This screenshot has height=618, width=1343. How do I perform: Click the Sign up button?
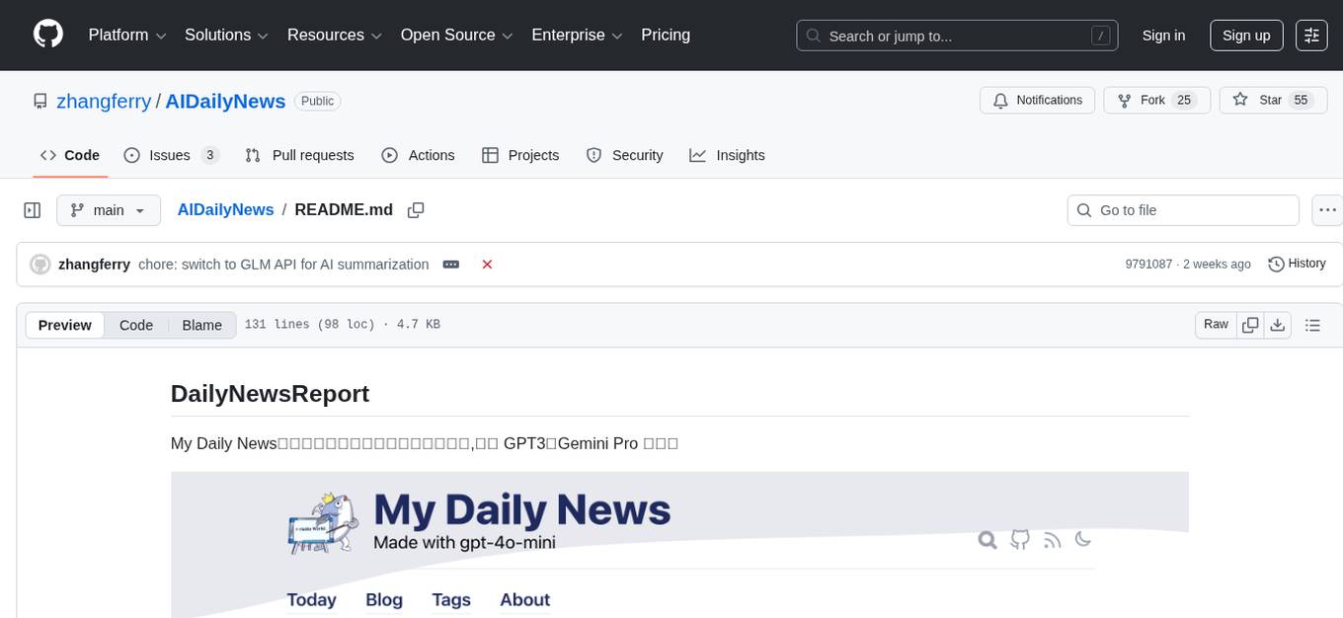pos(1245,35)
